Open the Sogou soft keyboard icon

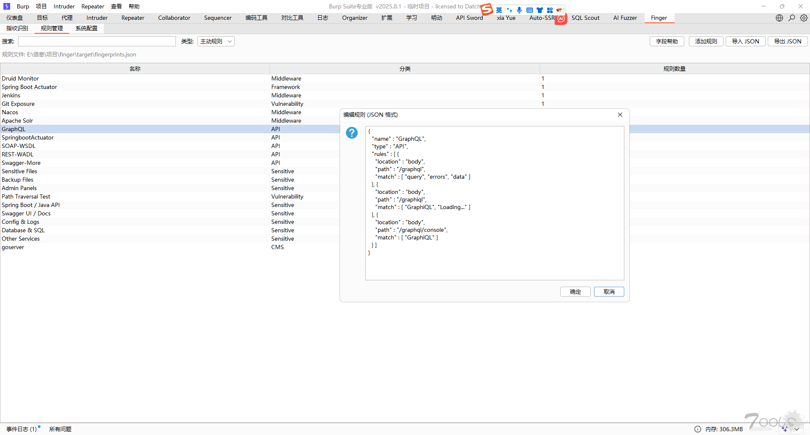click(529, 10)
